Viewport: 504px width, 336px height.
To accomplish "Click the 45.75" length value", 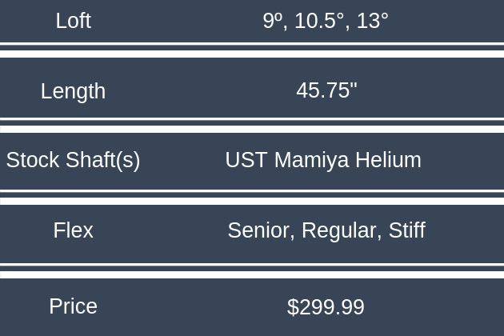I will point(326,90).
